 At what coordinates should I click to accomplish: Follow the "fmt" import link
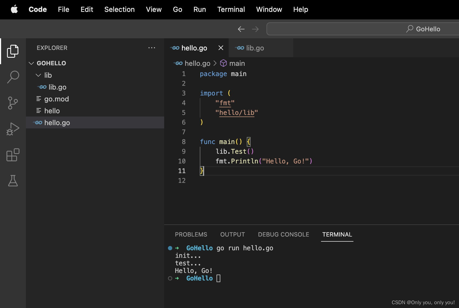pyautogui.click(x=225, y=103)
